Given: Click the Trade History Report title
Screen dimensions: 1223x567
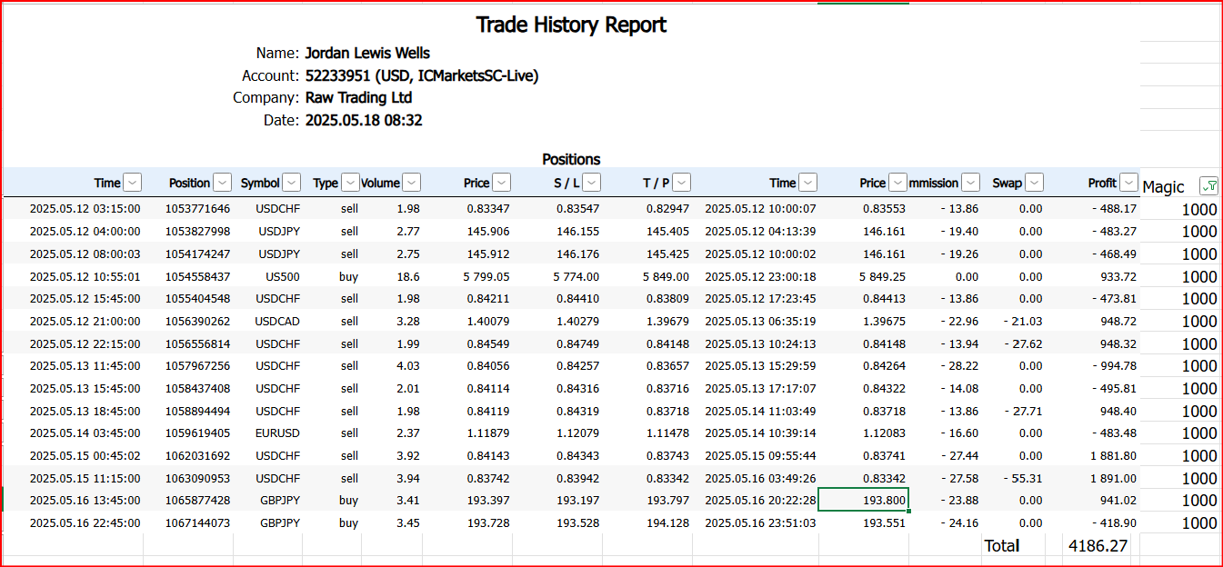Looking at the screenshot, I should [x=571, y=25].
